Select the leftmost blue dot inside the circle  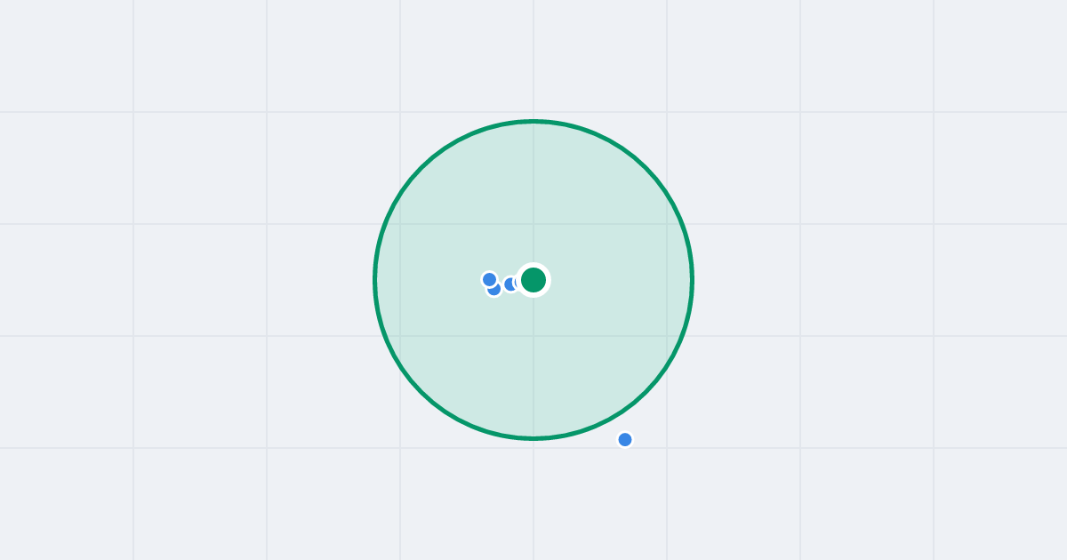coord(489,280)
